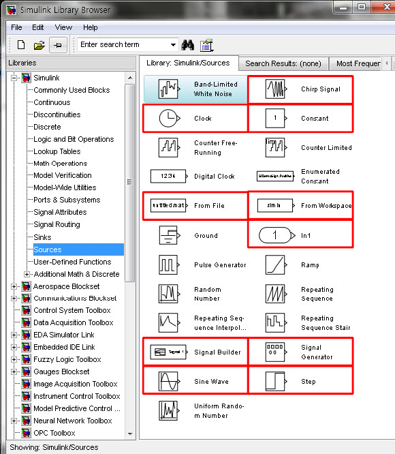Screen dimensions: 395x454
Task: Open the Signal Routing library
Action: click(57, 224)
